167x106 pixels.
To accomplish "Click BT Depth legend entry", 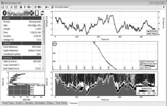I will [x=152, y=33].
